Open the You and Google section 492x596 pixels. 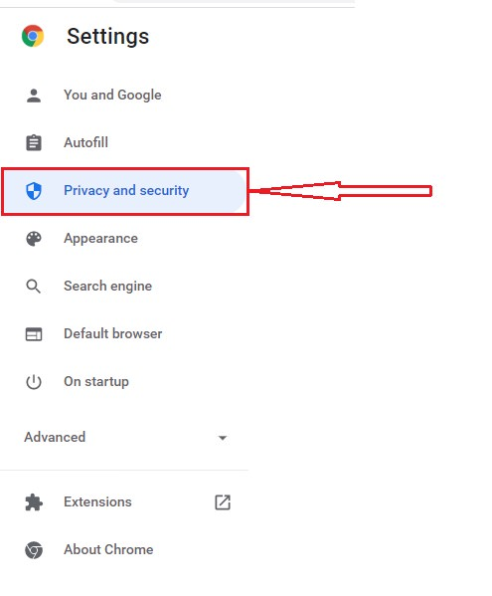[x=112, y=96]
